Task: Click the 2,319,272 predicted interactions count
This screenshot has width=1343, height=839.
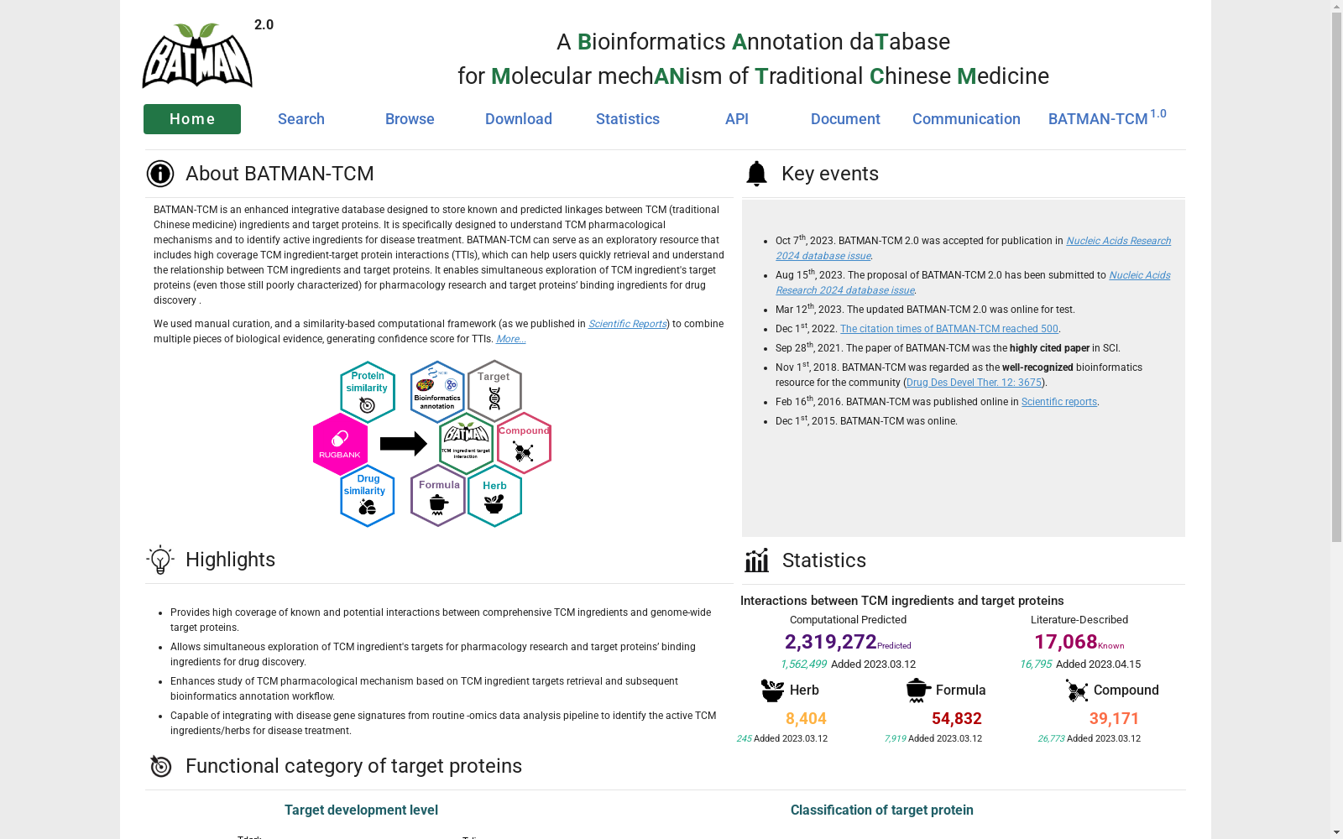Action: pos(830,642)
